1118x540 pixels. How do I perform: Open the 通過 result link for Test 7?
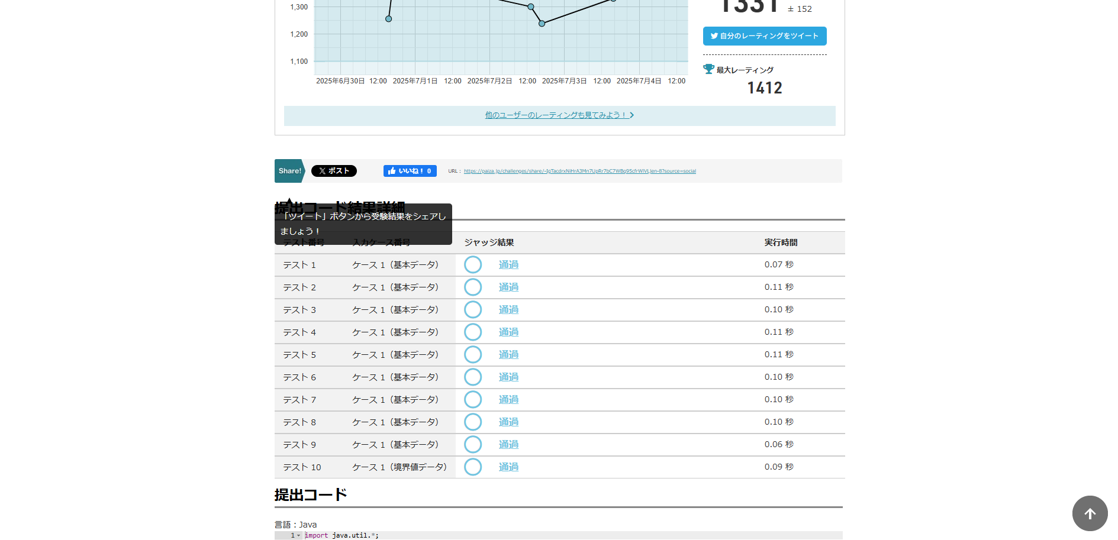pos(508,400)
